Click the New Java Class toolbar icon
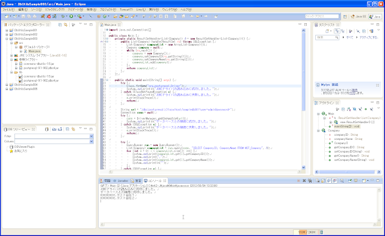 (x=105, y=16)
